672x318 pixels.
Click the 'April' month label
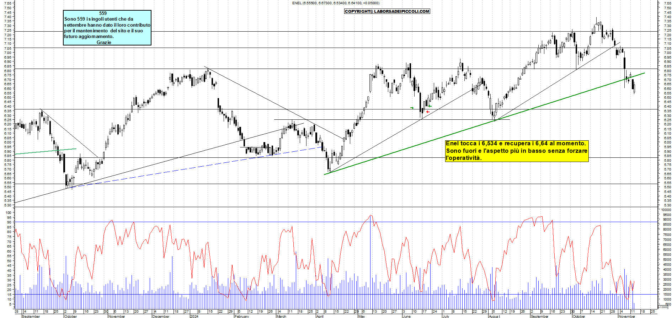coord(320,316)
